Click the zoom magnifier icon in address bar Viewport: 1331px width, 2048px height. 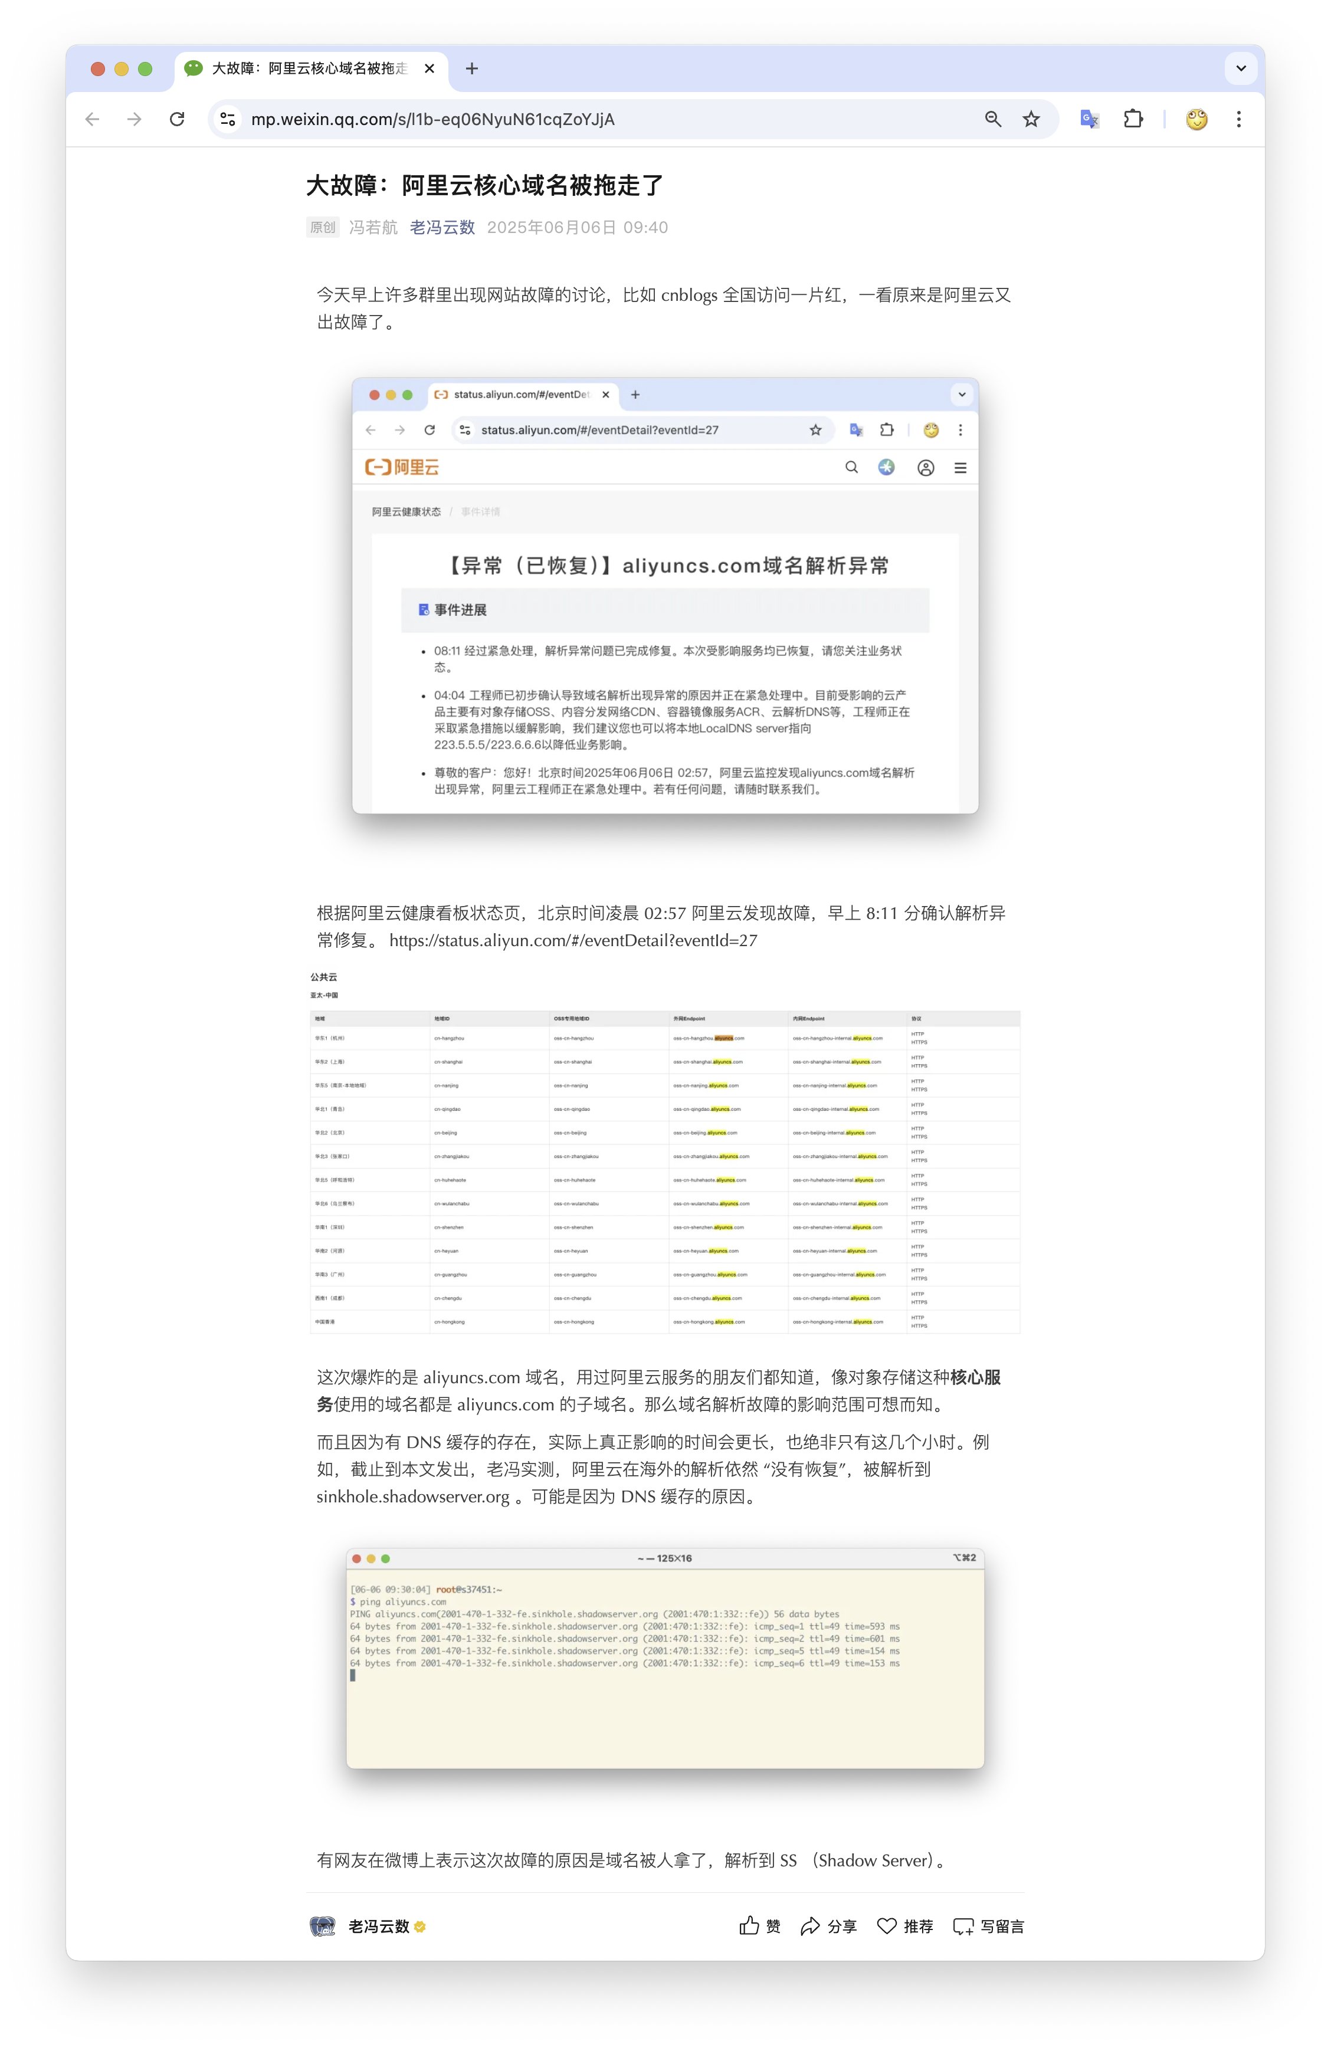(993, 120)
